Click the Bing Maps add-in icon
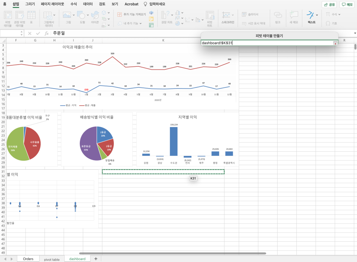357x262 pixels. [151, 19]
